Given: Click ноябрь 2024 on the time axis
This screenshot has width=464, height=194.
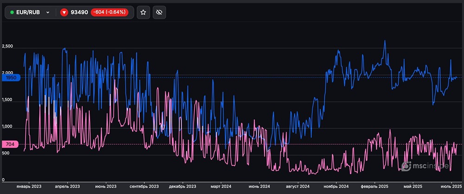Looking at the screenshot, I should (336, 187).
